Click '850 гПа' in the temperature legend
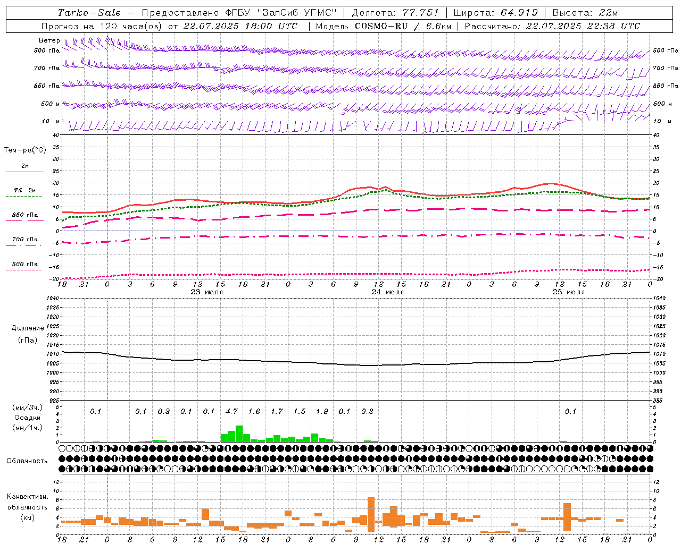This screenshot has height=544, width=681. tap(25, 215)
